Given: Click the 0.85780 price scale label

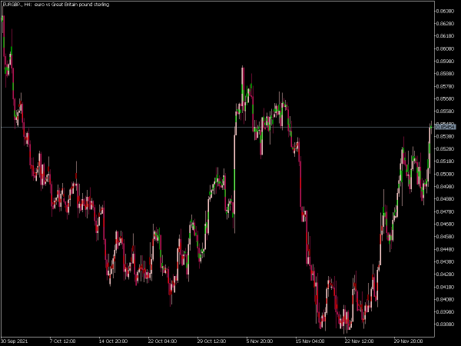Looking at the screenshot, I should coord(445,86).
